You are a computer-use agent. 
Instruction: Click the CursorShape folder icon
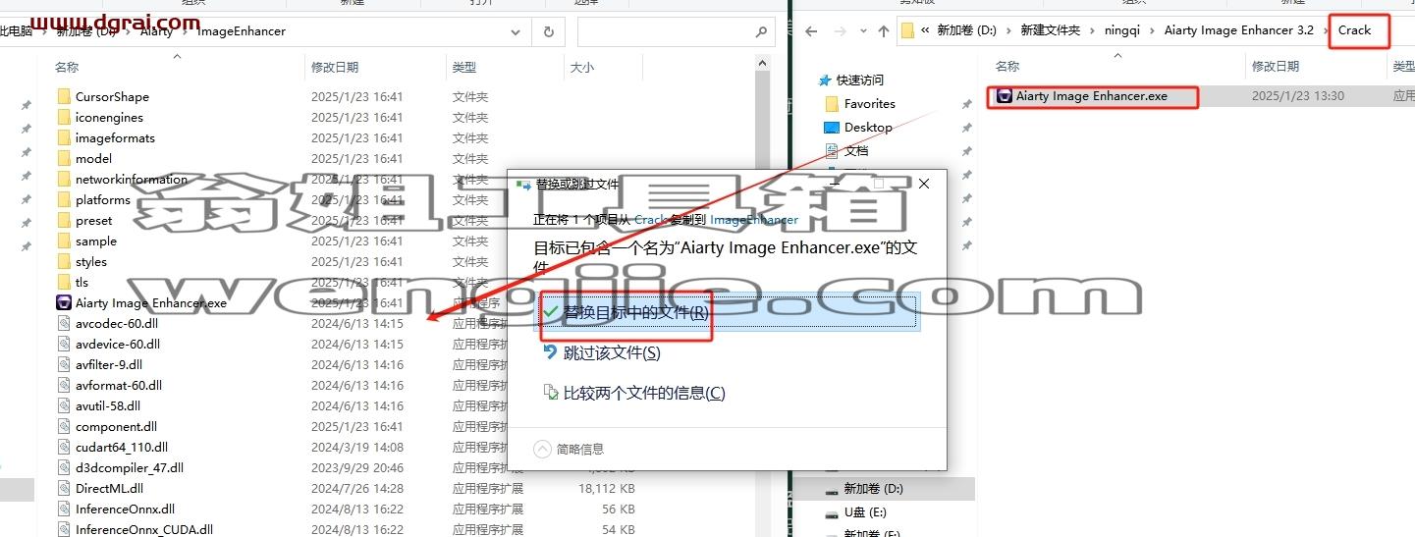click(x=64, y=96)
